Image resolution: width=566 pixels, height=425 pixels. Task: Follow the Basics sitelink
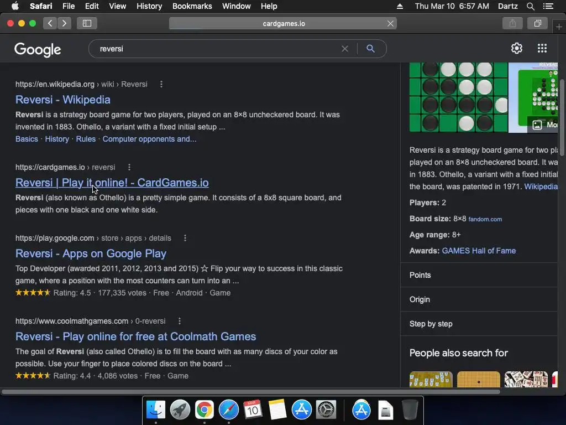(x=27, y=139)
